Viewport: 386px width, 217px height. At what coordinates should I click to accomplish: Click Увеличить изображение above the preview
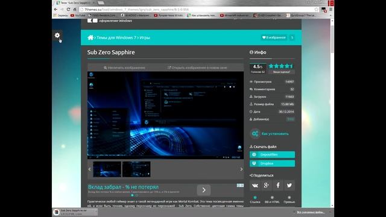tap(125, 68)
